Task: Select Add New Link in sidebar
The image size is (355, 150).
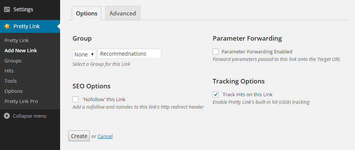Action: point(21,50)
